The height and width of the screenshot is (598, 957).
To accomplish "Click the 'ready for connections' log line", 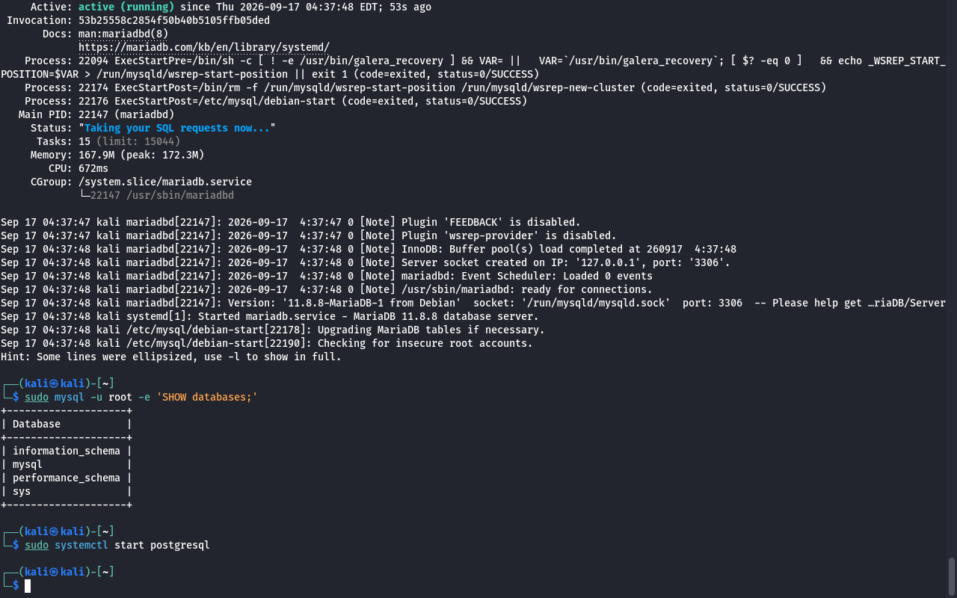I will pos(327,289).
